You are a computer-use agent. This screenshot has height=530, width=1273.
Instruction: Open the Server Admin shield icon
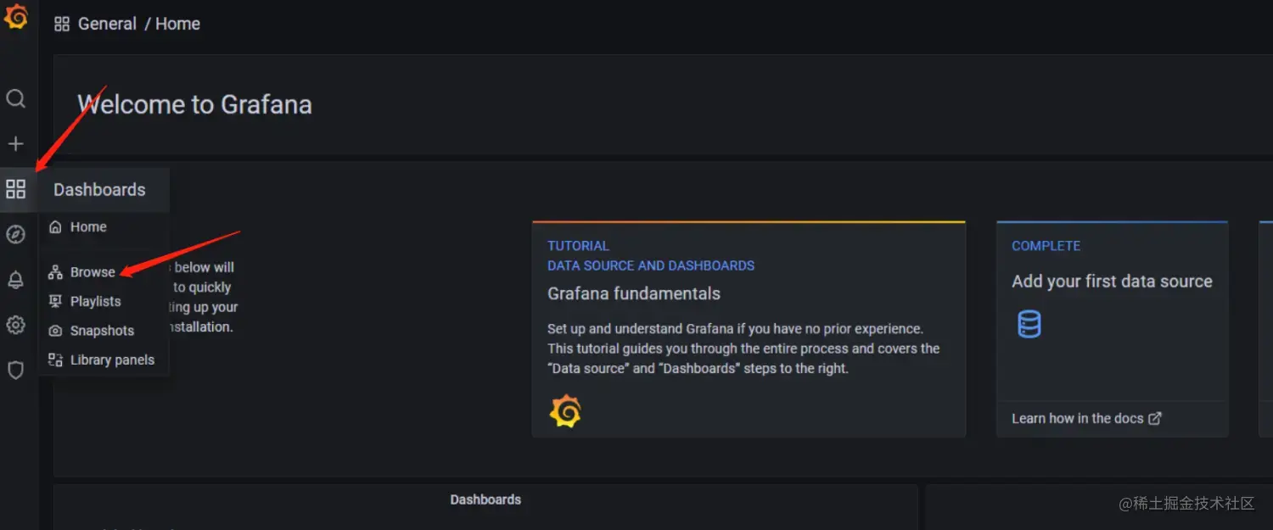coord(15,371)
